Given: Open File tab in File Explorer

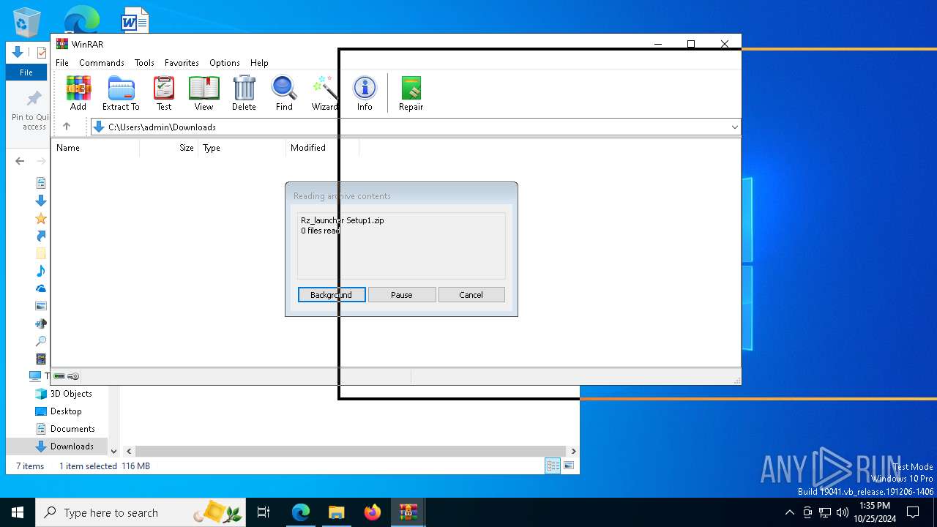Looking at the screenshot, I should [x=26, y=72].
